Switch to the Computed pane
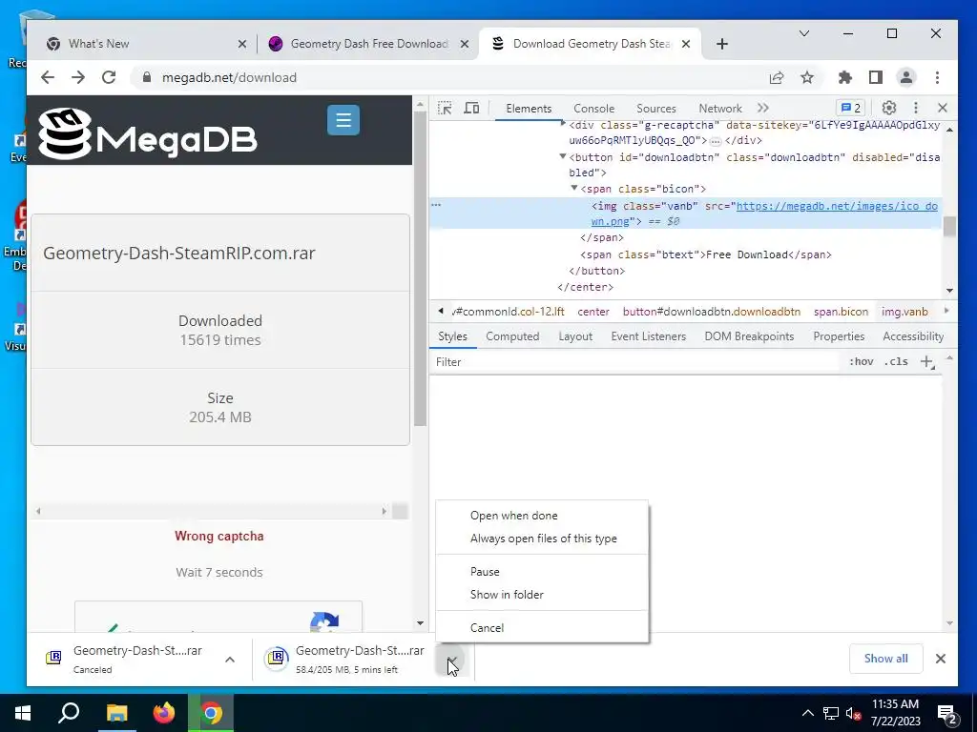 coord(512,336)
